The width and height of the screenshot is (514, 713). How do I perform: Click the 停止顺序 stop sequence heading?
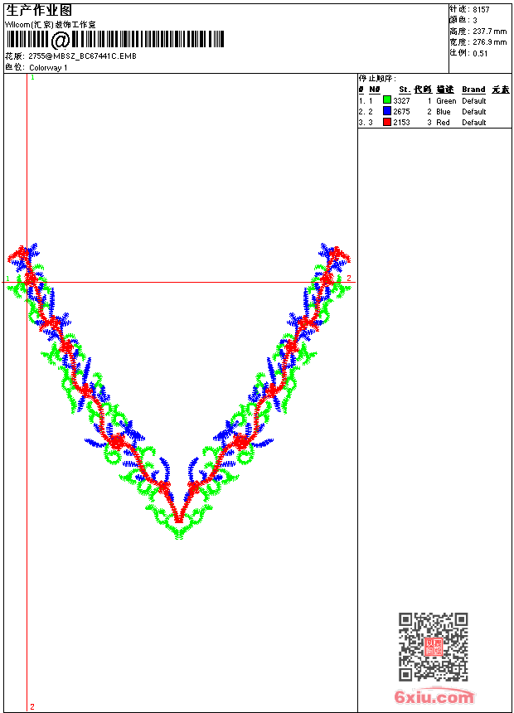(377, 79)
